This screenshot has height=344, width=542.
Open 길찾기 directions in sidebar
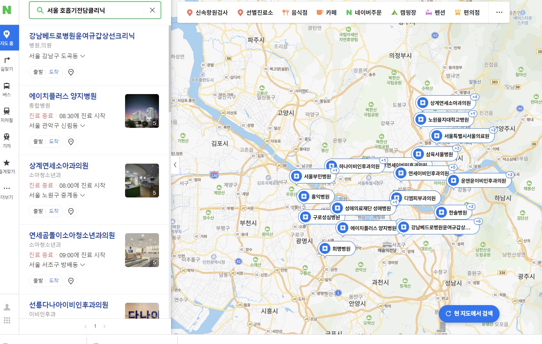coord(7,64)
